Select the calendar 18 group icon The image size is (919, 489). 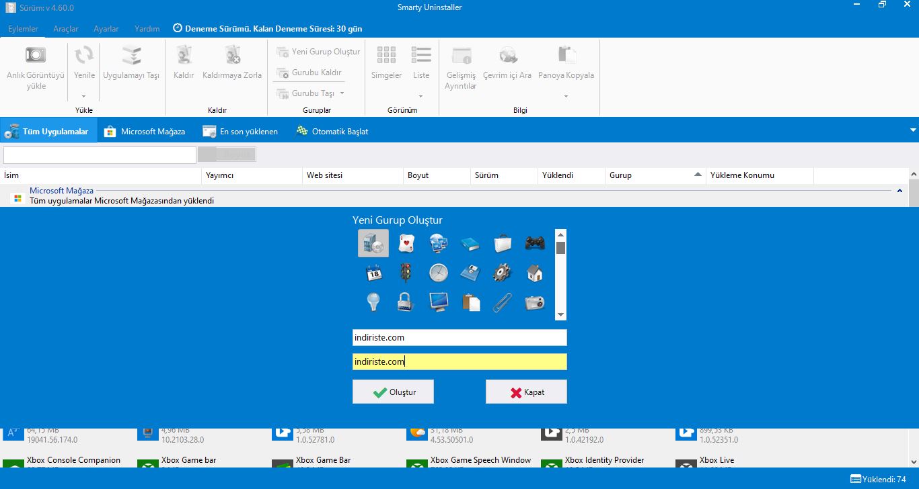[x=373, y=273]
